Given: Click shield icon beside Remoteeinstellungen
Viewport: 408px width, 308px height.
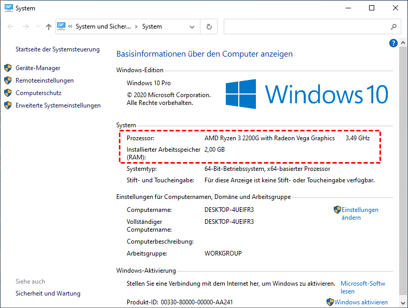Looking at the screenshot, I should [x=8, y=80].
